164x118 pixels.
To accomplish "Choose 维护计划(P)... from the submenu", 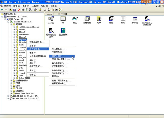I will tap(62, 56).
